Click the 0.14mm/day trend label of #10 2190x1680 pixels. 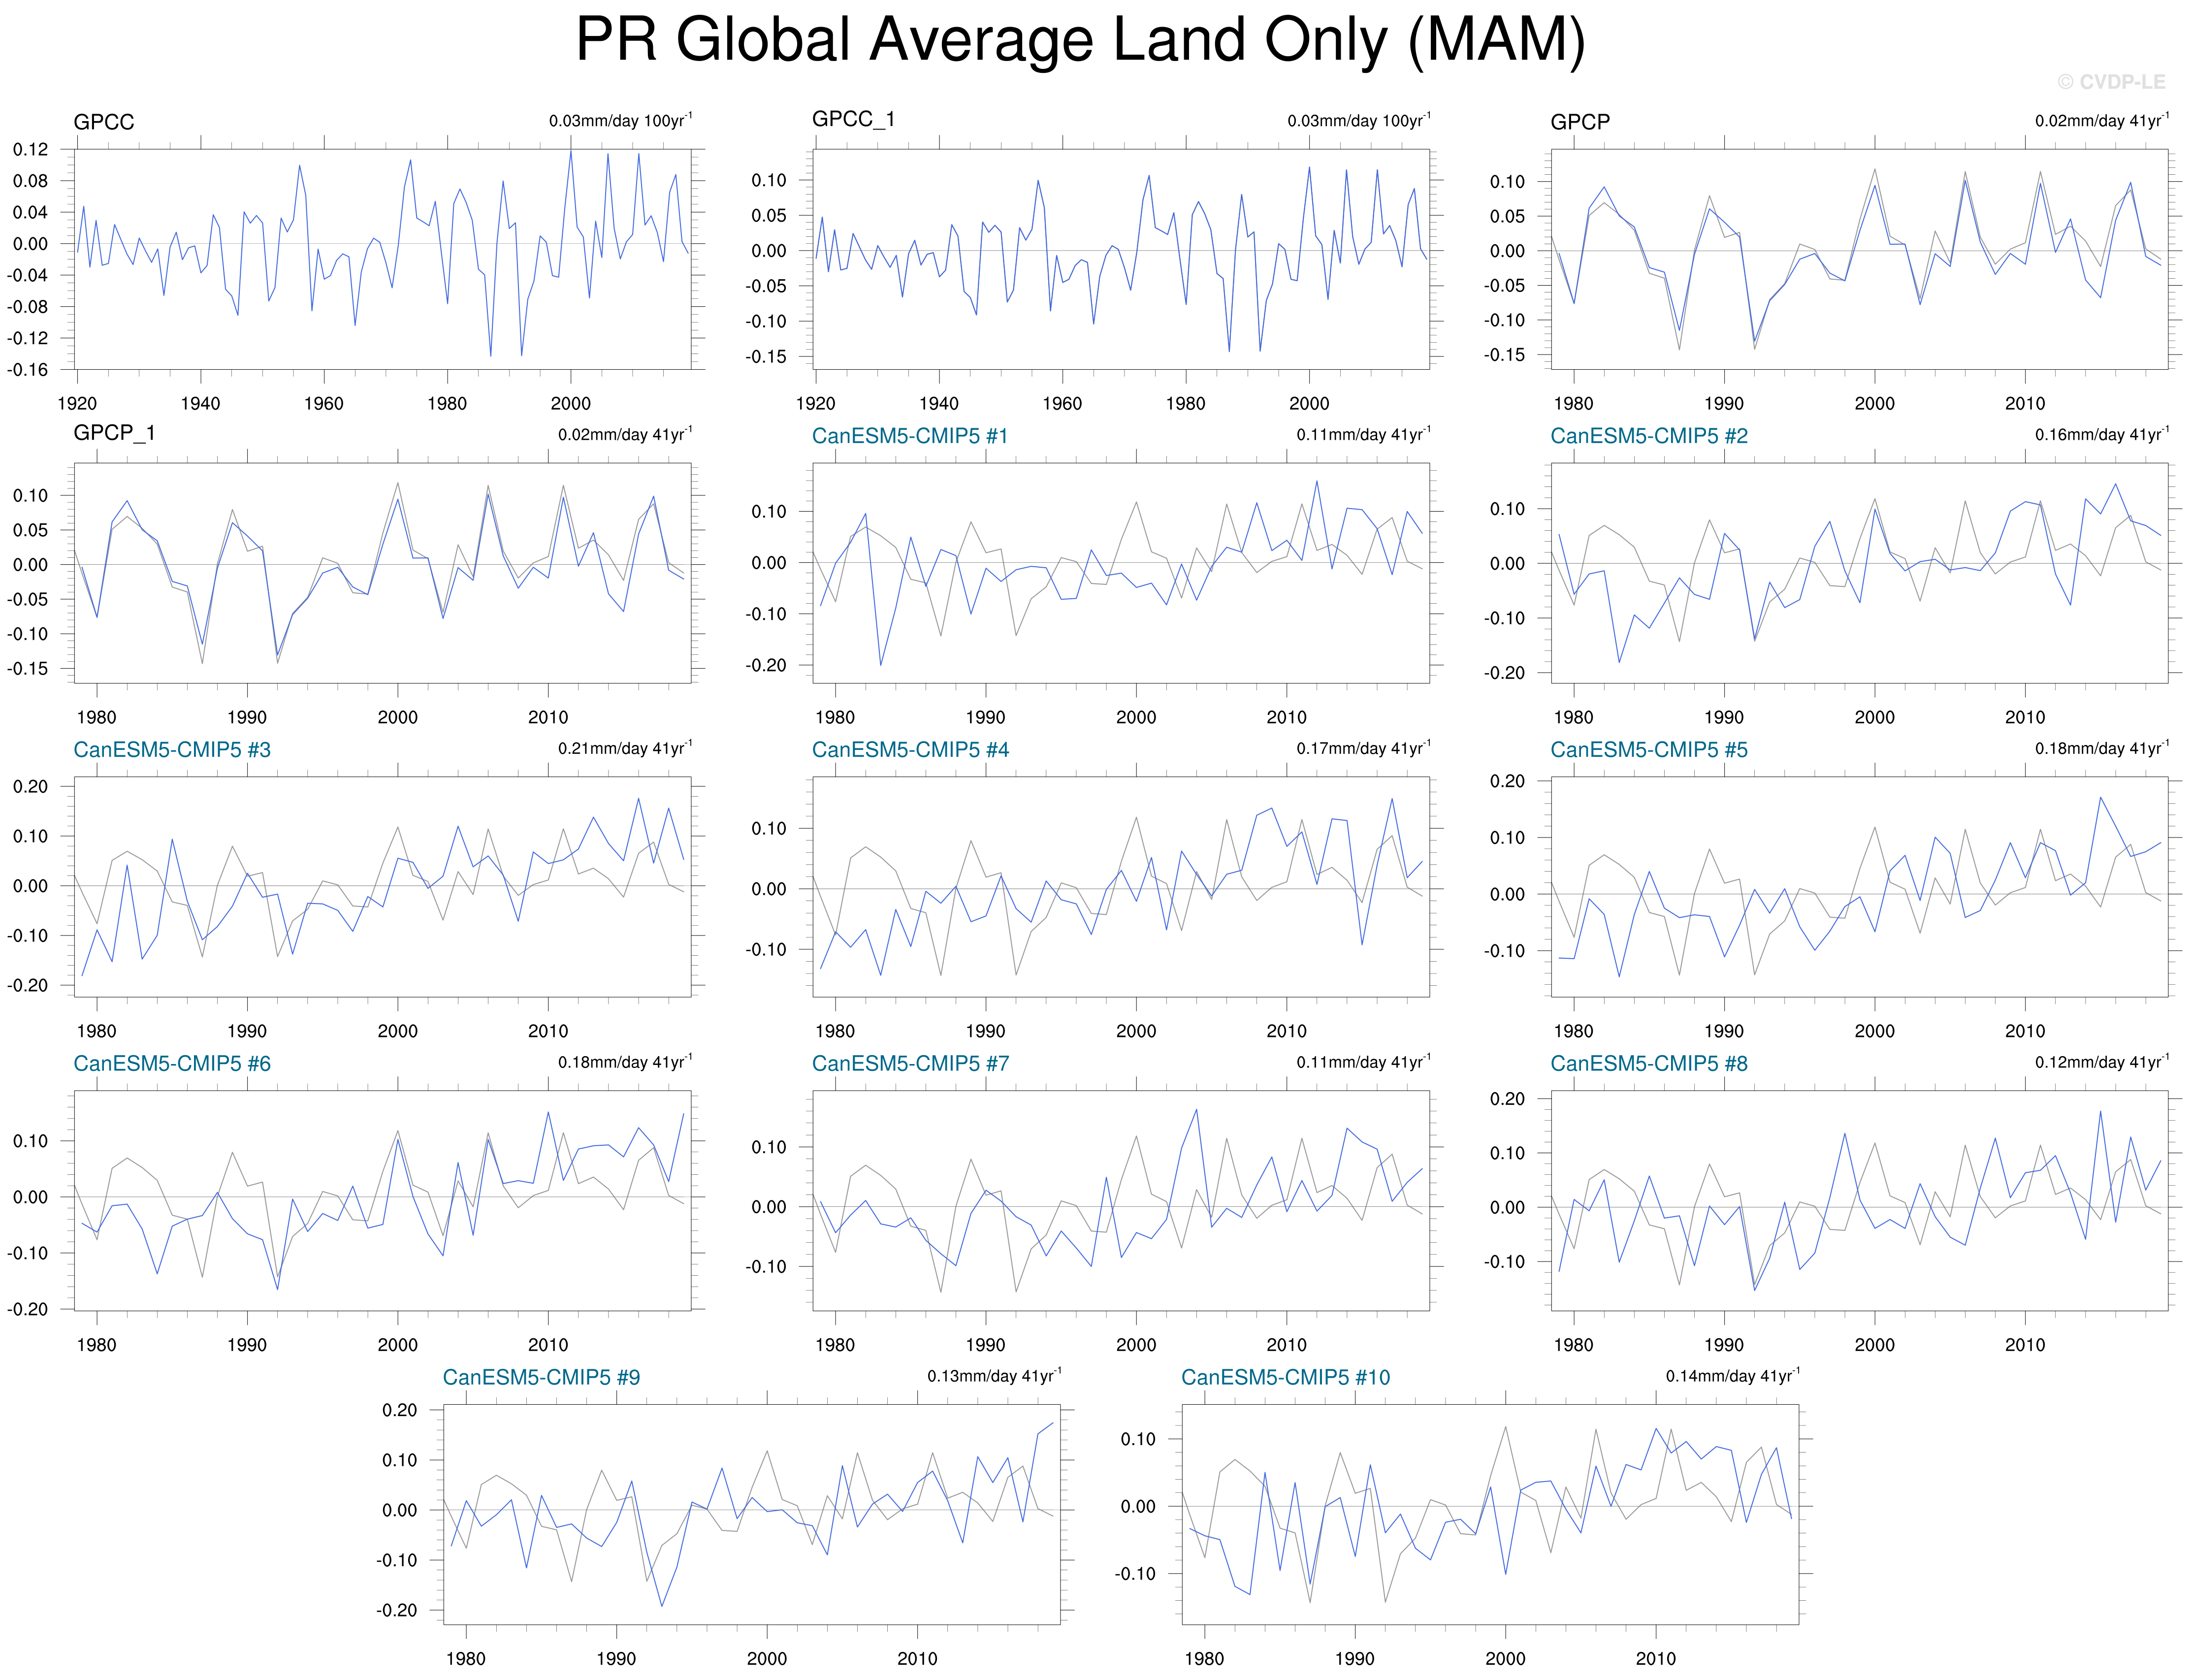1732,1376
